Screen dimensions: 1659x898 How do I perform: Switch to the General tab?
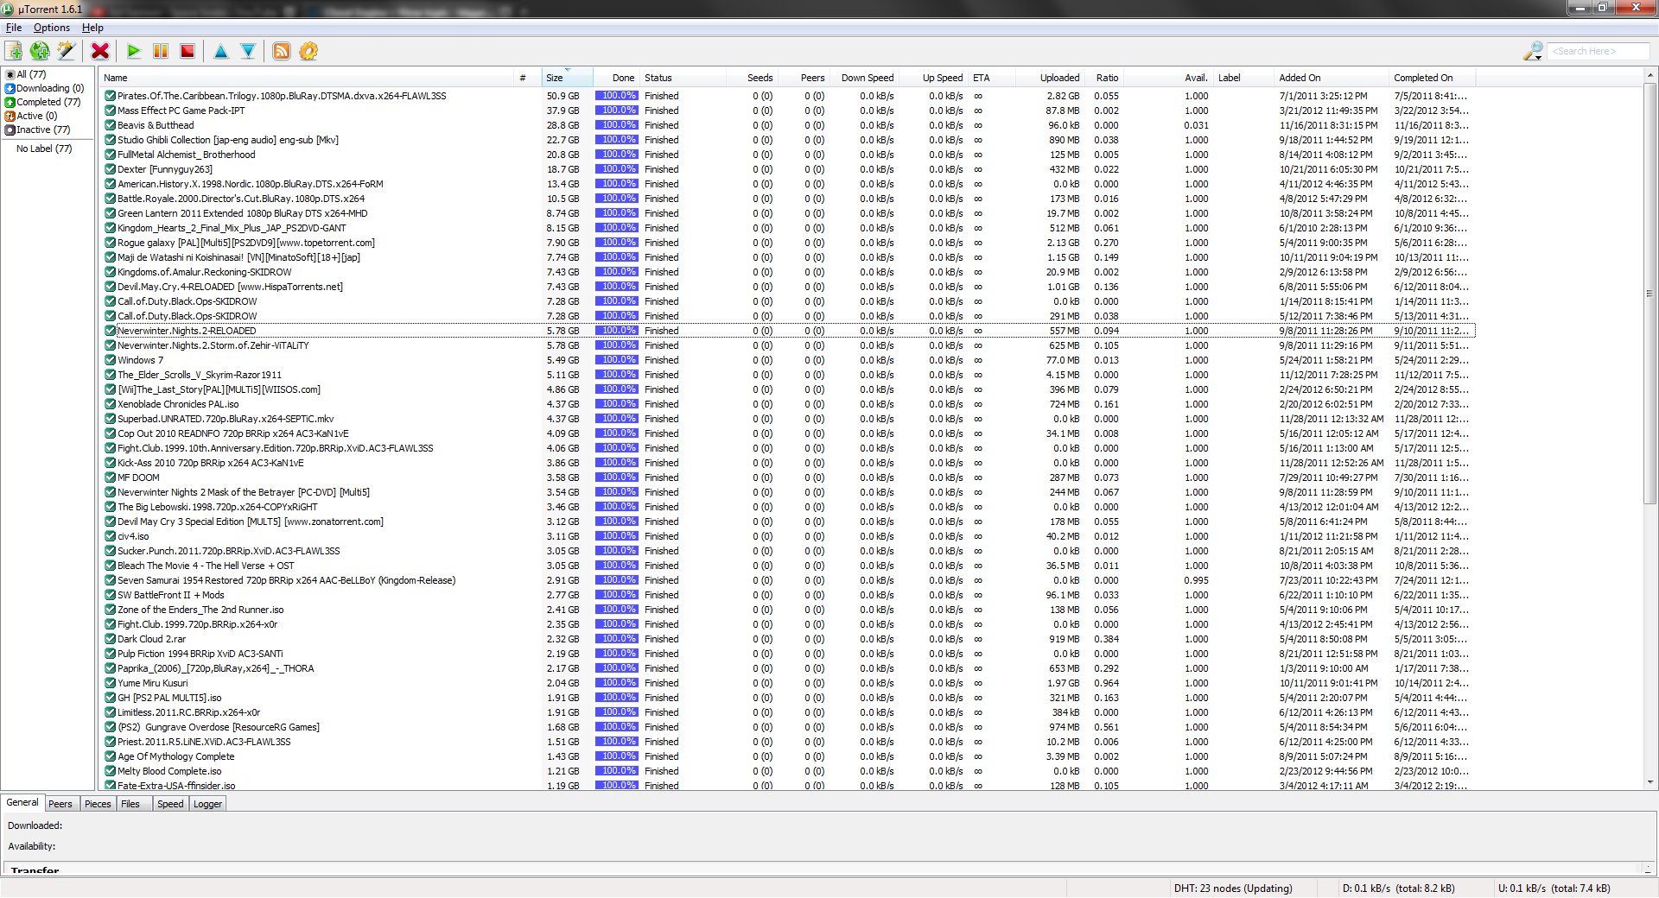pos(22,803)
